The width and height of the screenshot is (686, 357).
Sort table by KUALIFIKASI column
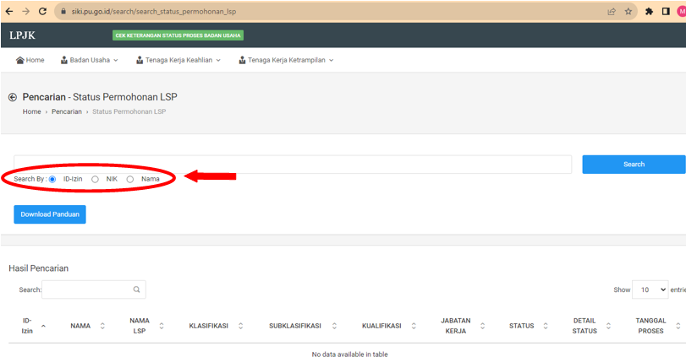click(x=414, y=326)
